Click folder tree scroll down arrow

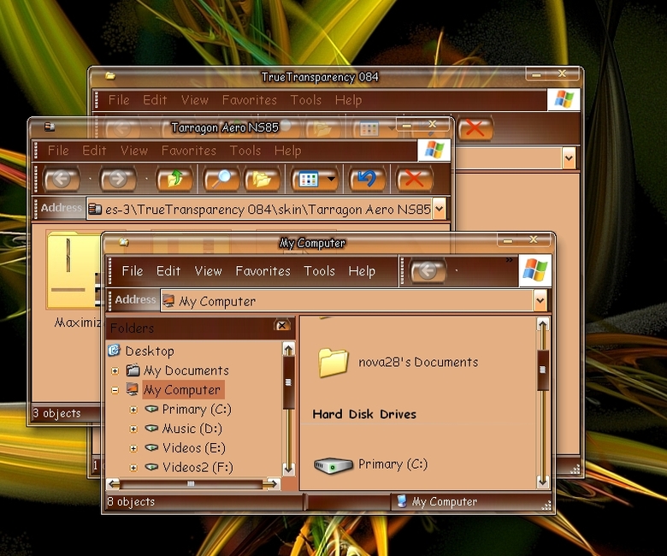pos(288,469)
